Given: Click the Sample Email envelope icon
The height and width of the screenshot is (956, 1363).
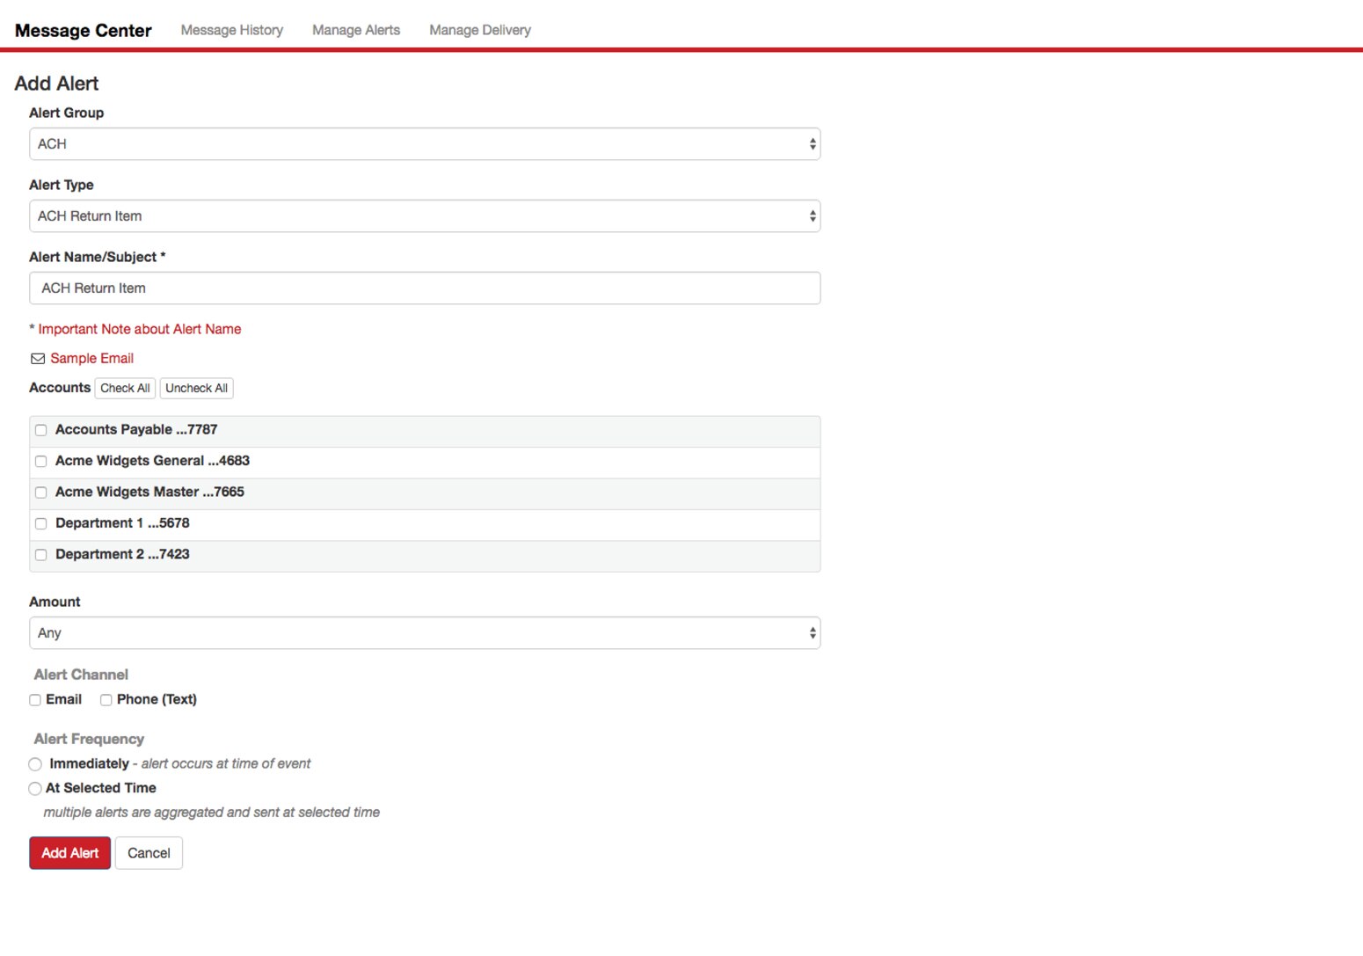Looking at the screenshot, I should (38, 358).
